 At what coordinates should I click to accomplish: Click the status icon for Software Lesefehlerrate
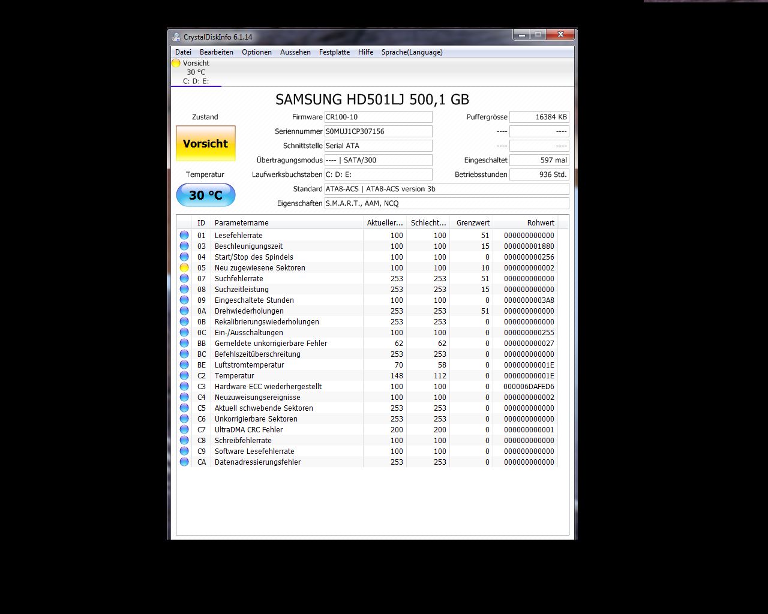(x=184, y=451)
